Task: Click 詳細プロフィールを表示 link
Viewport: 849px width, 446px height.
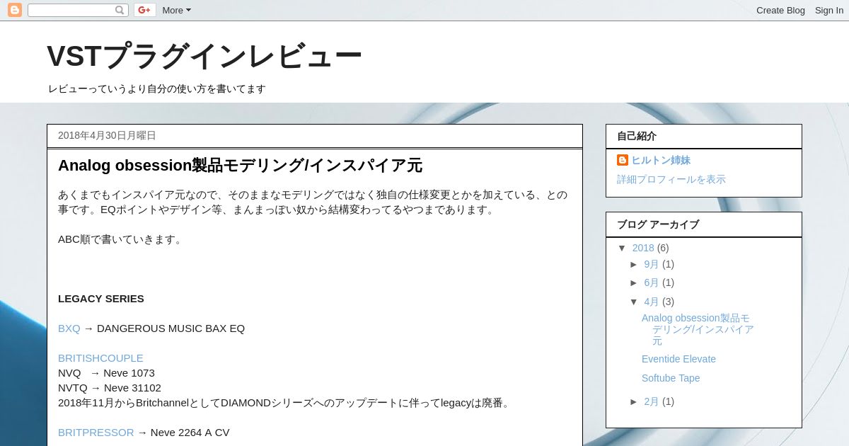Action: tap(671, 180)
